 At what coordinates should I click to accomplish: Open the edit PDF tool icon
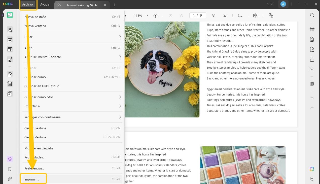click(x=10, y=40)
